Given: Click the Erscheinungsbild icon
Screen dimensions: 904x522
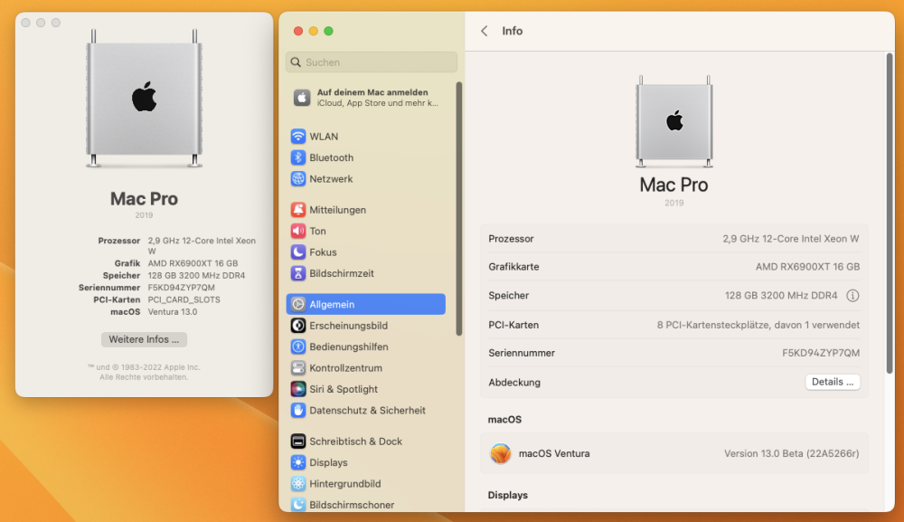Looking at the screenshot, I should [298, 326].
